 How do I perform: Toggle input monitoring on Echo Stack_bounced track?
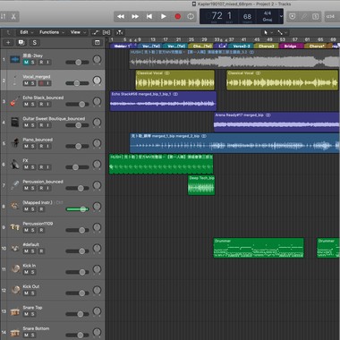tap(47, 104)
